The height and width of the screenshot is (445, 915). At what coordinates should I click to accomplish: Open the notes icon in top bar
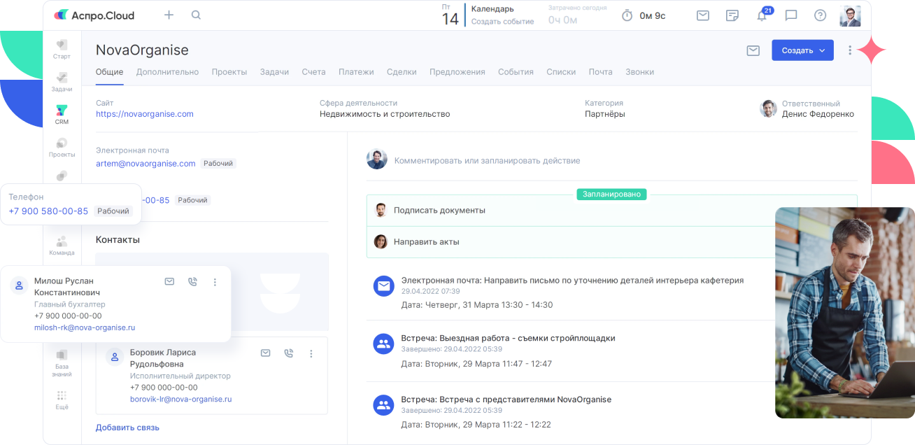click(732, 15)
